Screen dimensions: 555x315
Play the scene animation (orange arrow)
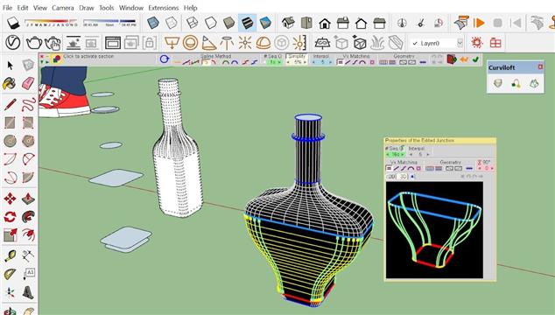479,23
